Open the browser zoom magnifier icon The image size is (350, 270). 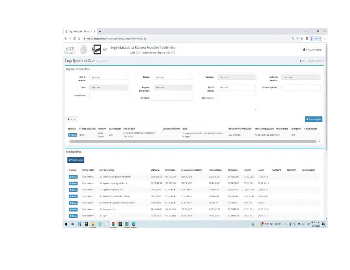coord(293,39)
